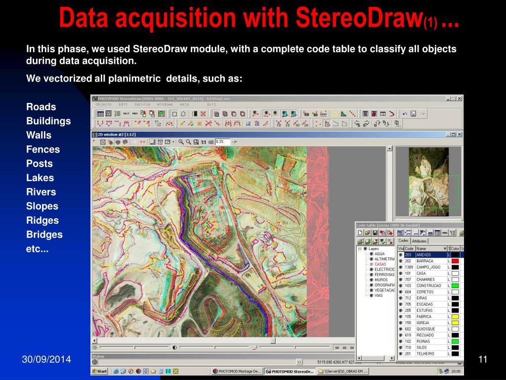This screenshot has width=506, height=380.
Task: Click the Code column header
Action: pos(409,248)
